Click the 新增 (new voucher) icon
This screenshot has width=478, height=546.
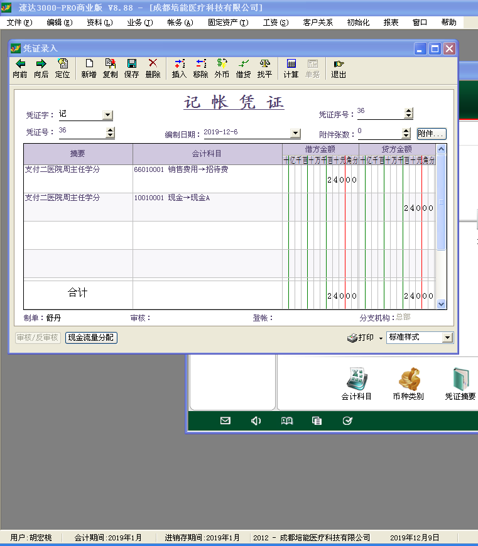[x=89, y=63]
